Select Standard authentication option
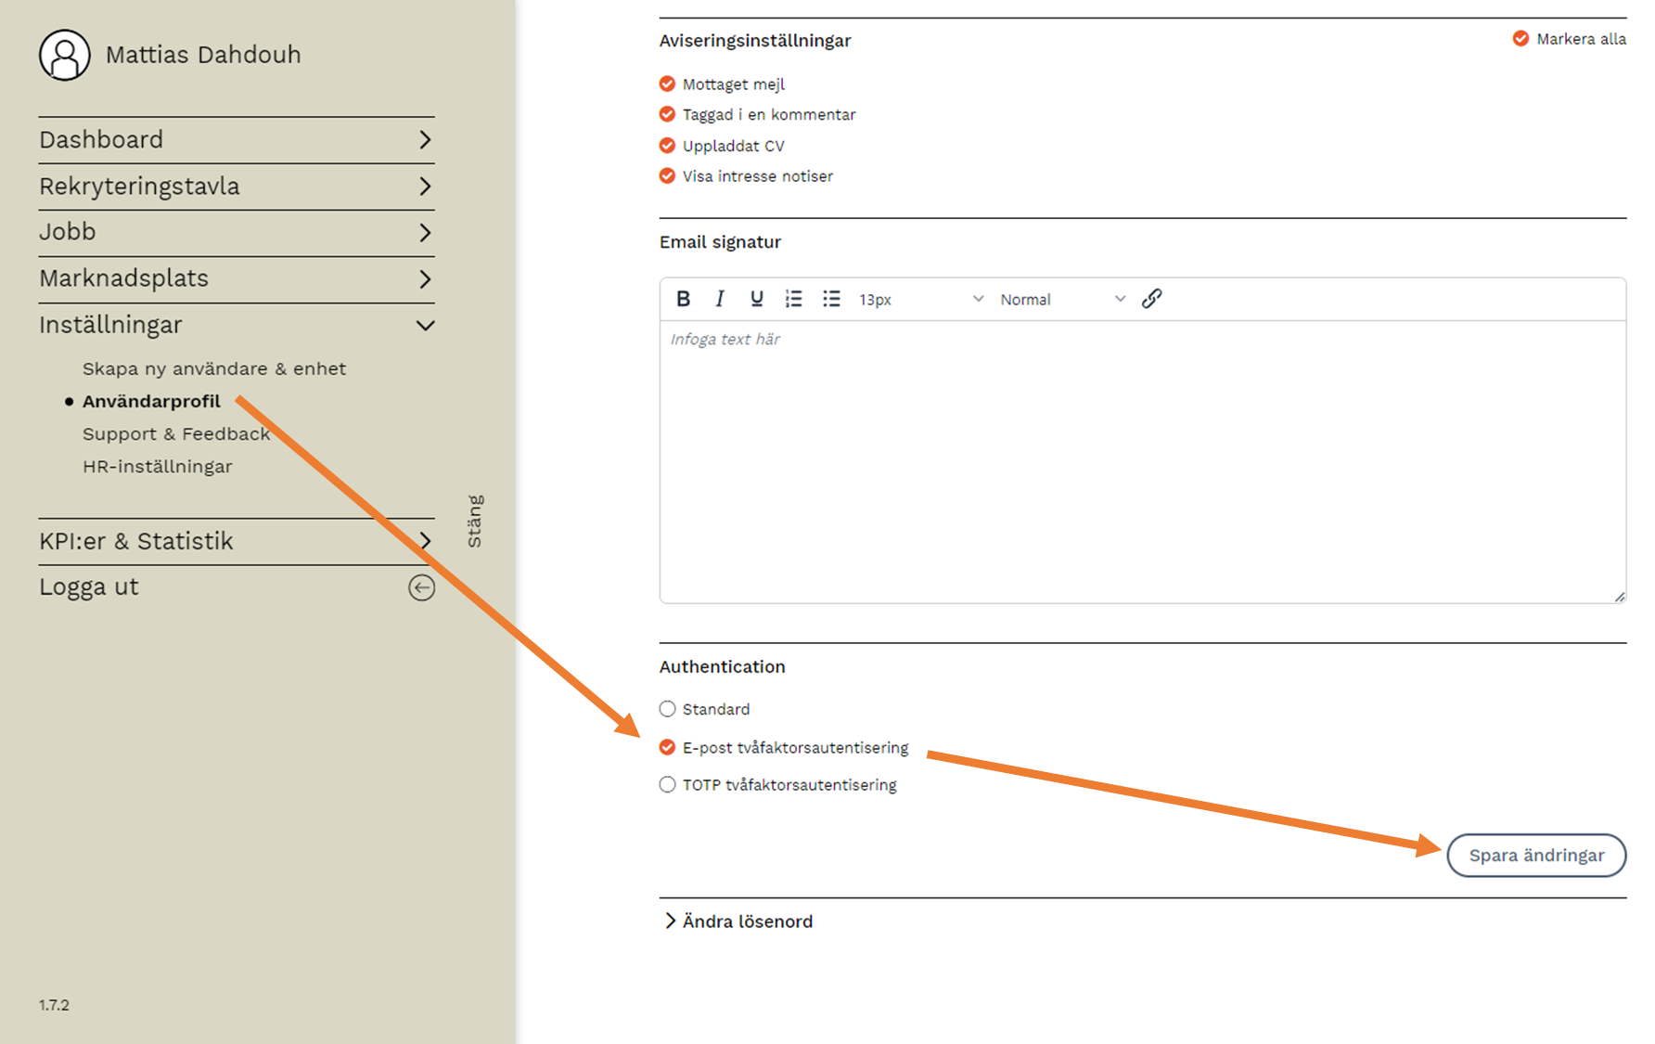This screenshot has width=1655, height=1044. click(x=667, y=709)
